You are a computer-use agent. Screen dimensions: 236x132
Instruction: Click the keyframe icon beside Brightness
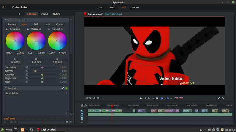point(27,78)
